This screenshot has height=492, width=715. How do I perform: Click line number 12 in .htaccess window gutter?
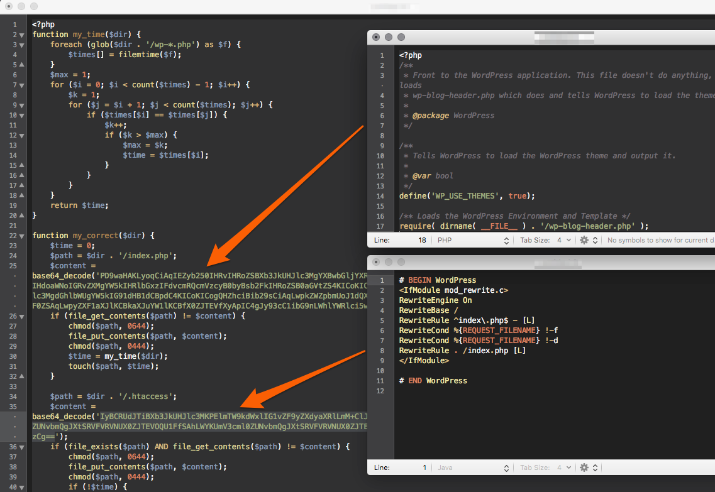380,391
